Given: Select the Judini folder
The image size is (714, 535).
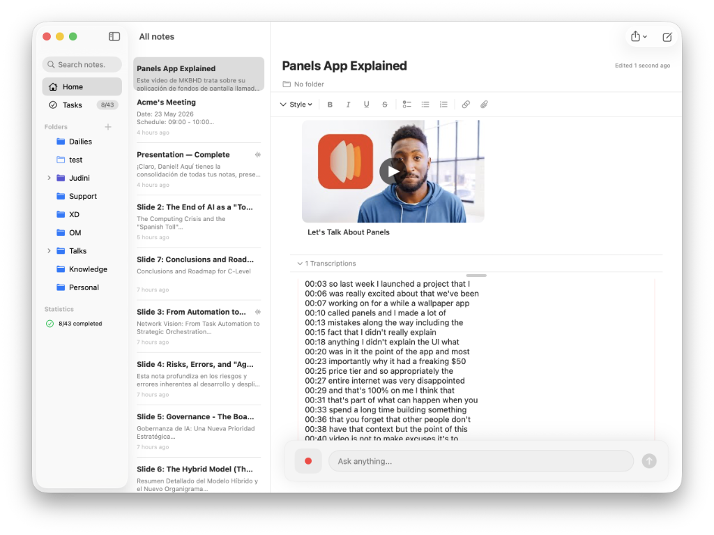Looking at the screenshot, I should coord(79,178).
